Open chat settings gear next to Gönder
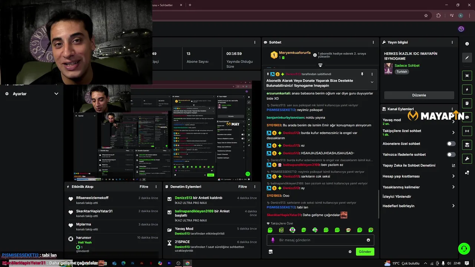The height and width of the screenshot is (267, 475). (350, 252)
